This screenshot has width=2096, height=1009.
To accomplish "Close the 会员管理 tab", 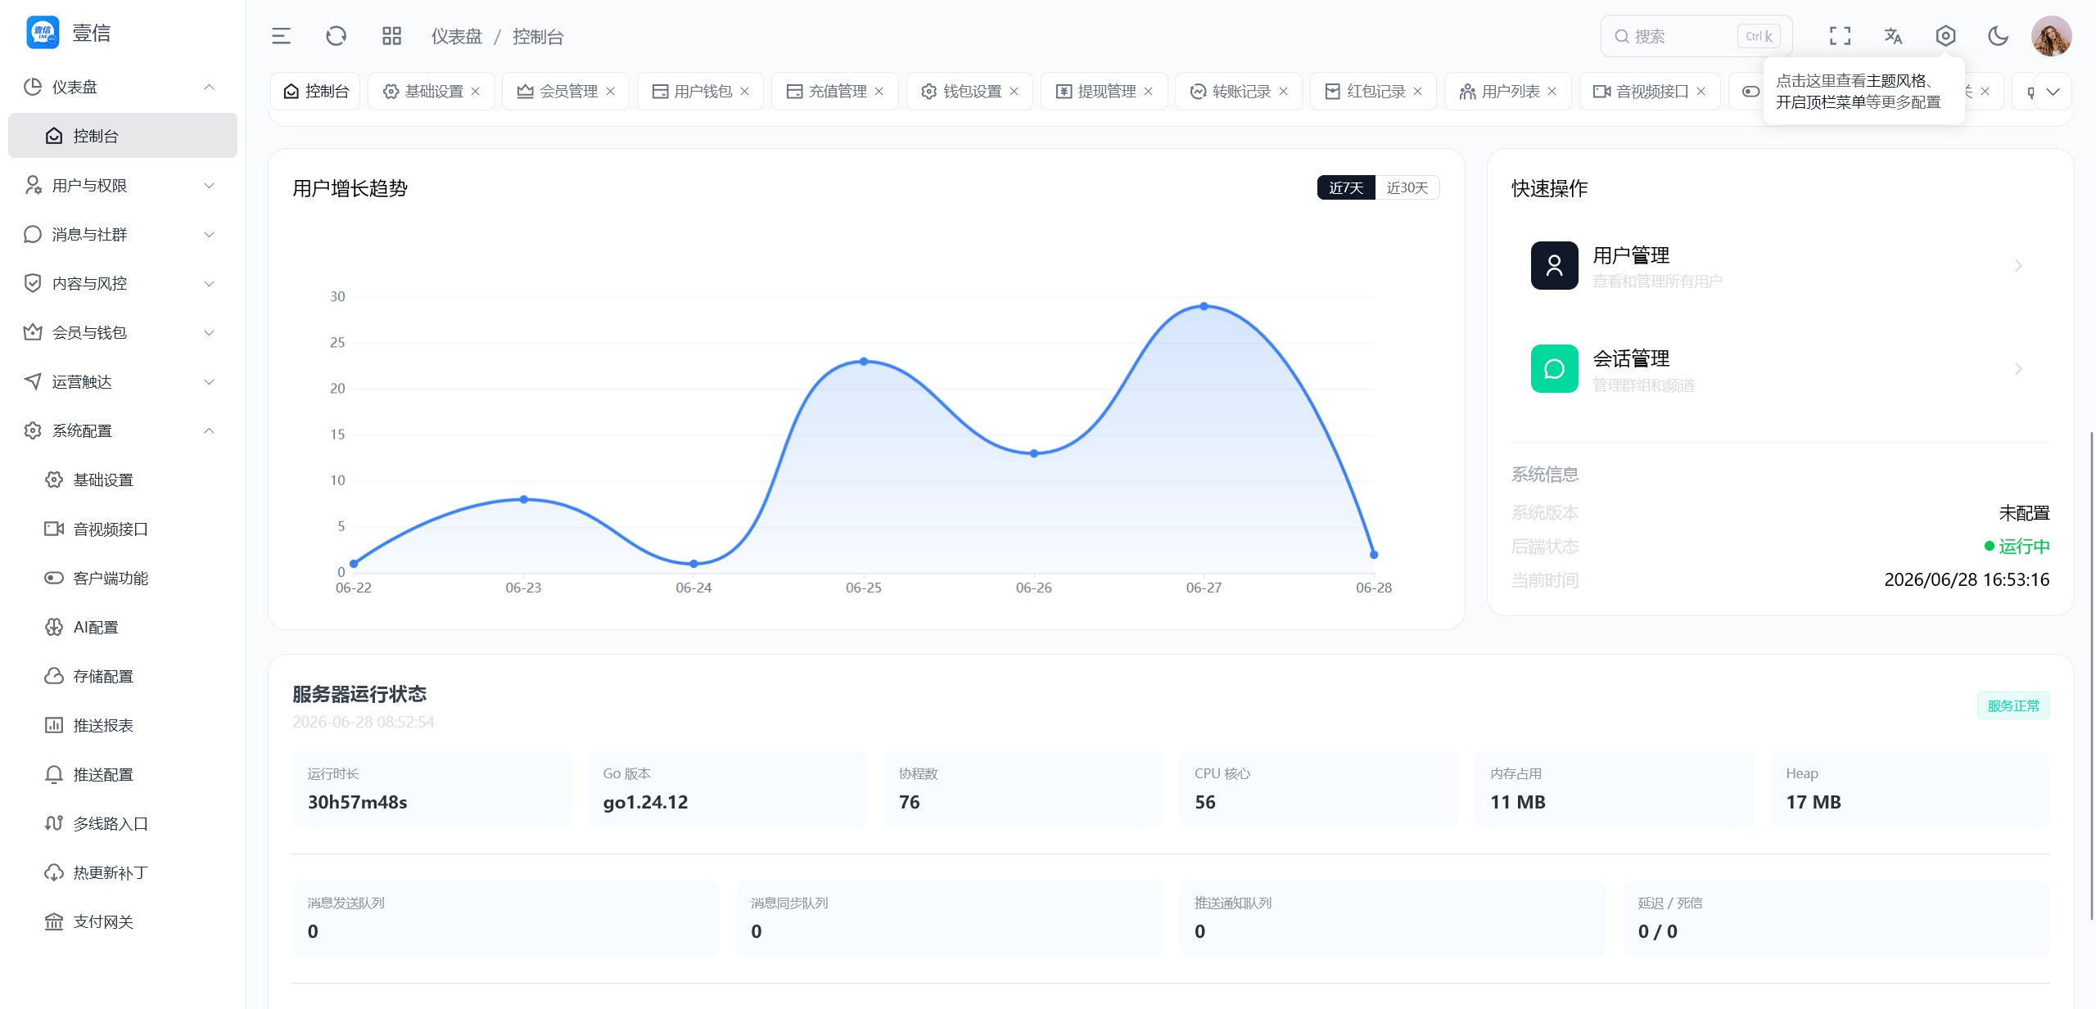I will (610, 92).
